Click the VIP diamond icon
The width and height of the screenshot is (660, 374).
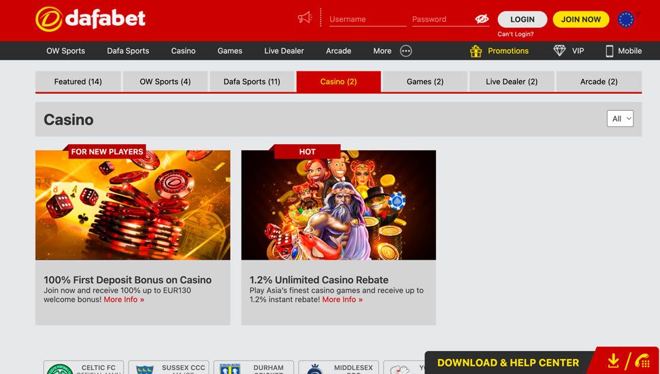pos(559,51)
